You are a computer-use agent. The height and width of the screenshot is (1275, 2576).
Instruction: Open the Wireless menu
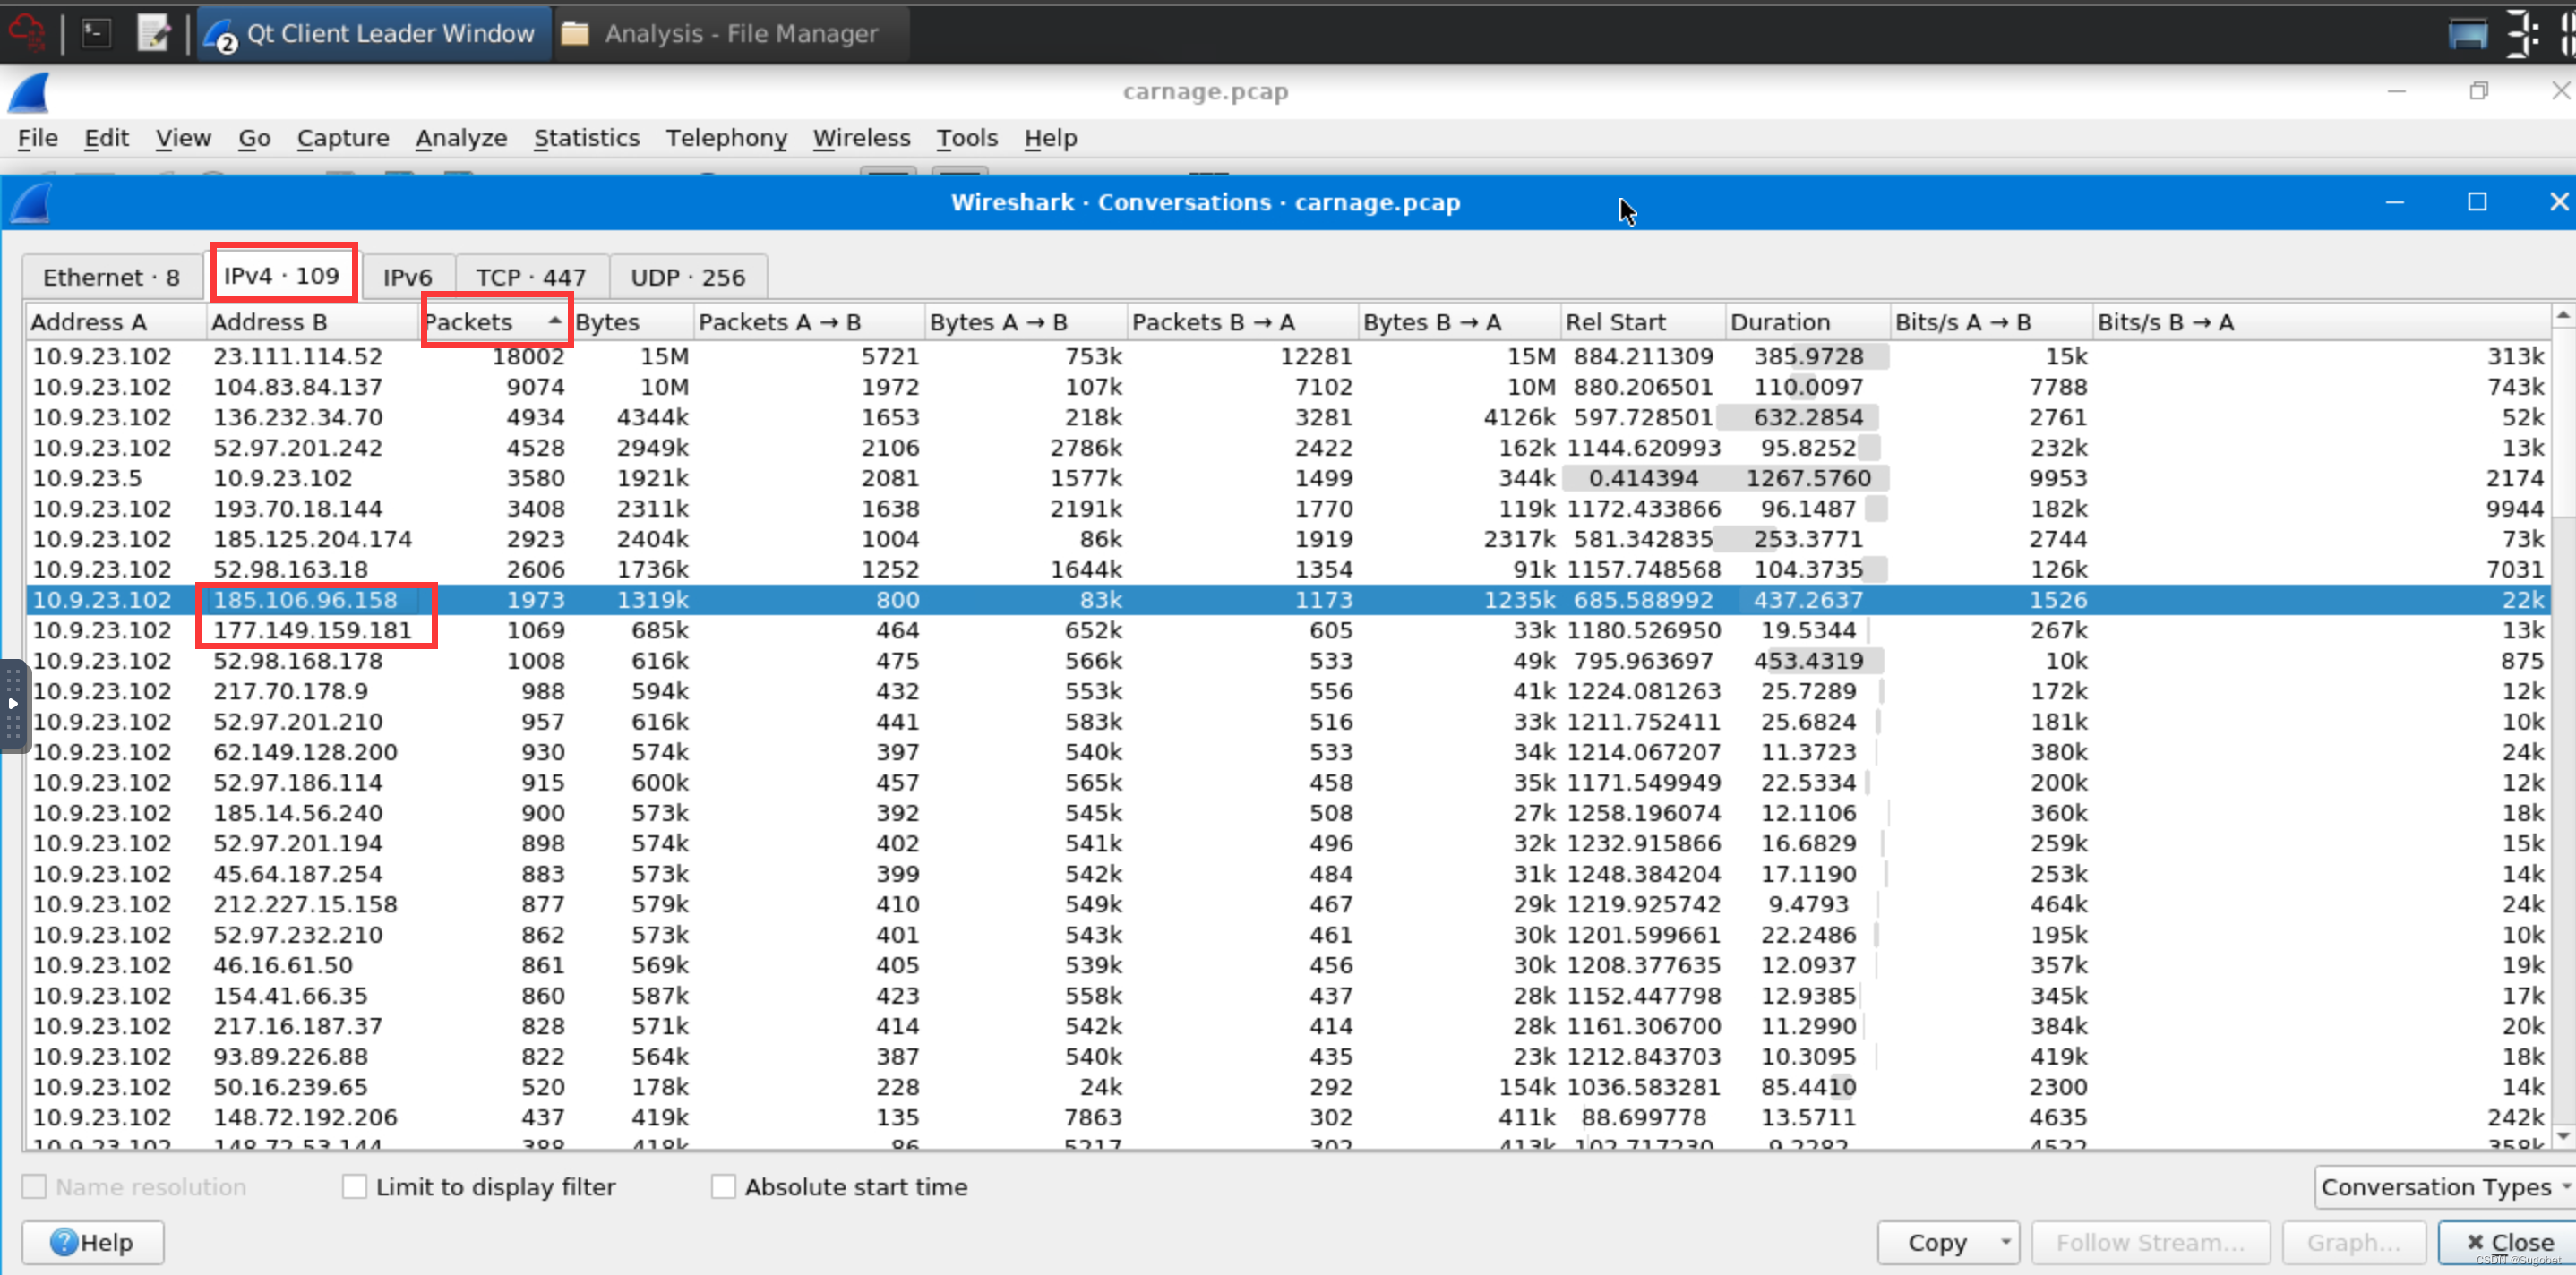point(861,138)
